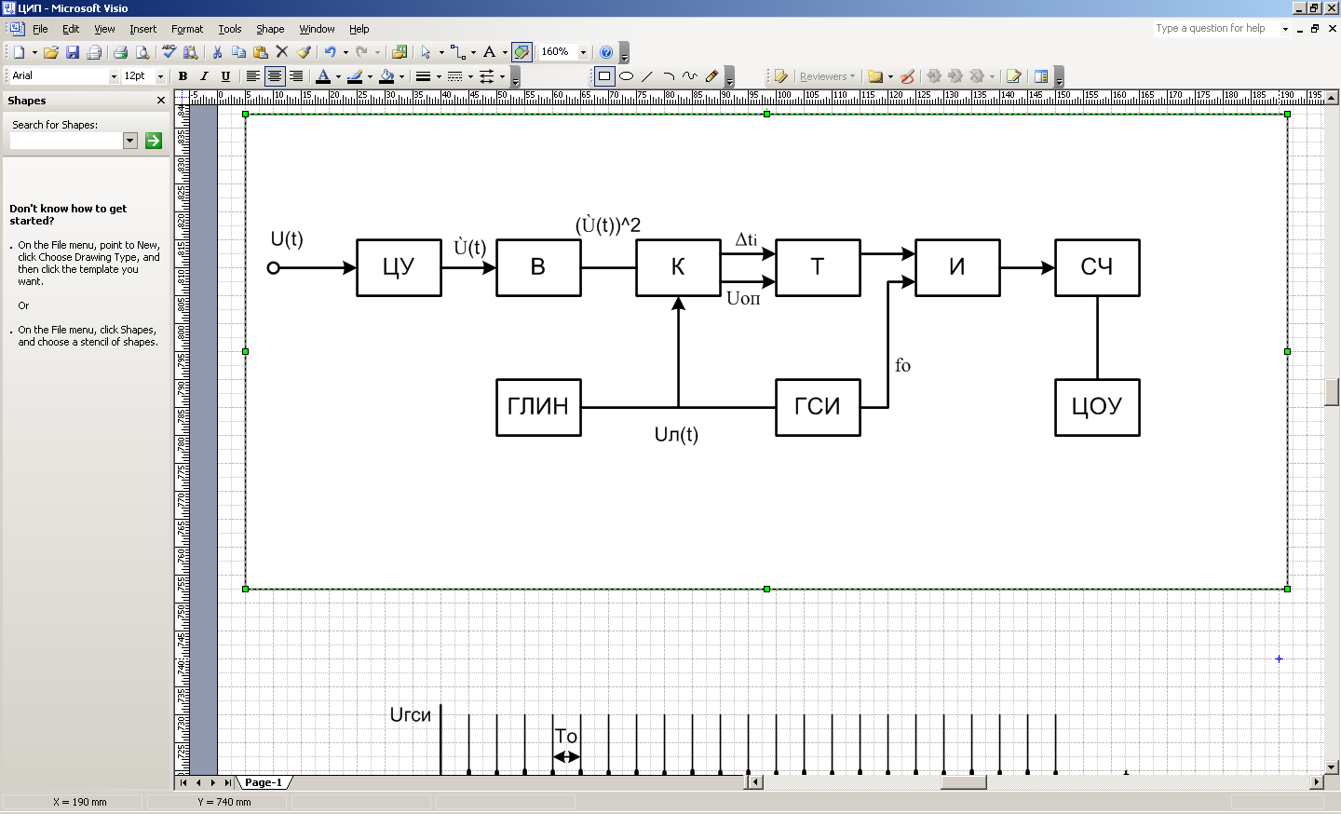Select the Page-1 tab
Viewport: 1341px width, 814px height.
pos(264,782)
